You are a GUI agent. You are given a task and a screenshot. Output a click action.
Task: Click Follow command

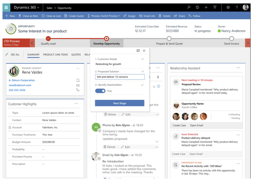click(x=194, y=16)
